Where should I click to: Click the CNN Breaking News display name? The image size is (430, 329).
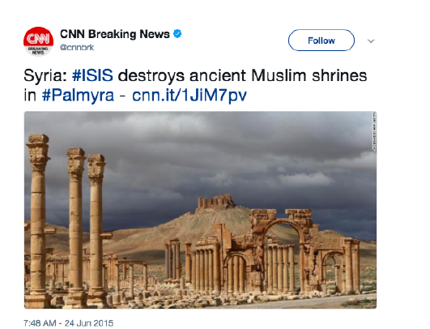click(115, 34)
